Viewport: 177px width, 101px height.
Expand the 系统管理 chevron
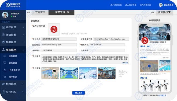(x=24, y=27)
